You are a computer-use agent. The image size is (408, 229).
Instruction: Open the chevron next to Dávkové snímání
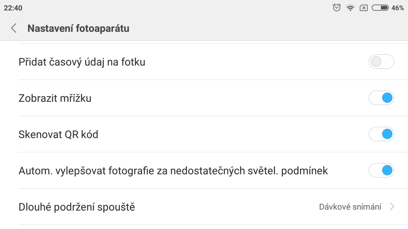[x=392, y=207]
